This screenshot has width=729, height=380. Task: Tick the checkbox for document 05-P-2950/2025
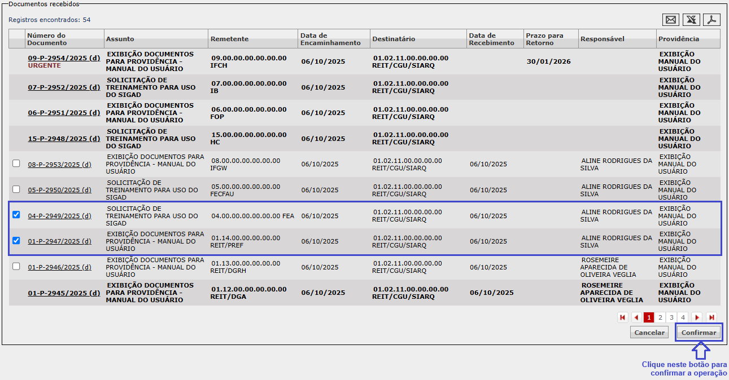point(16,189)
